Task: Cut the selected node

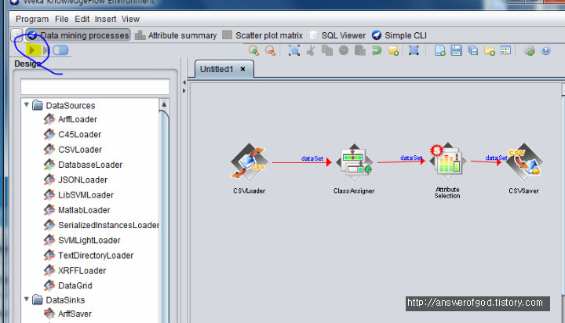Action: point(310,50)
